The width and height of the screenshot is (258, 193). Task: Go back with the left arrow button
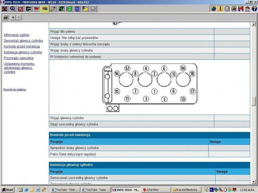coord(13,17)
